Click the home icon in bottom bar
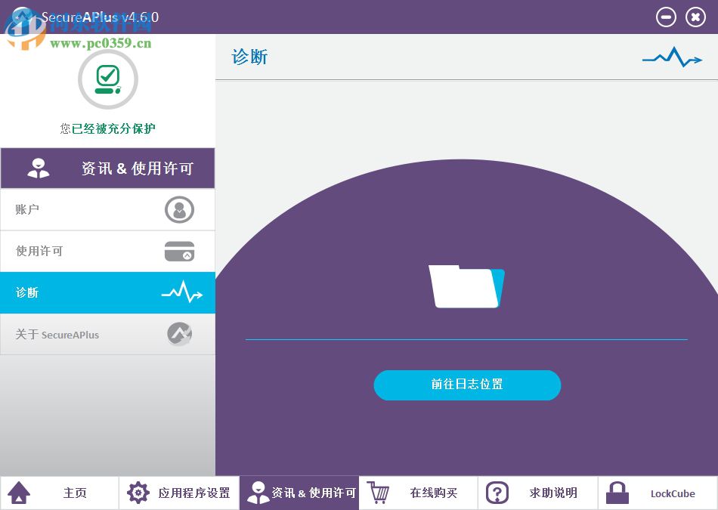The height and width of the screenshot is (510, 718). pyautogui.click(x=19, y=492)
